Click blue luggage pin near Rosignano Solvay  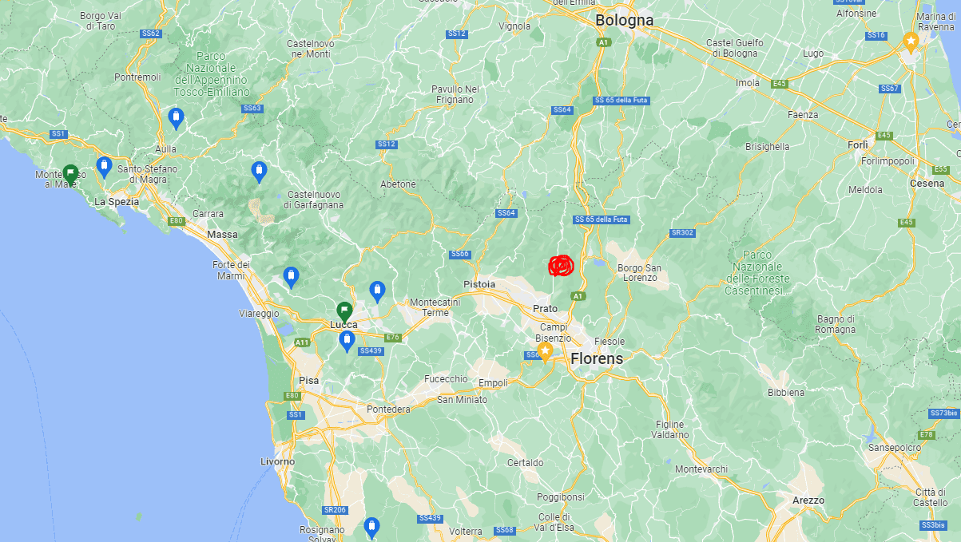(371, 528)
